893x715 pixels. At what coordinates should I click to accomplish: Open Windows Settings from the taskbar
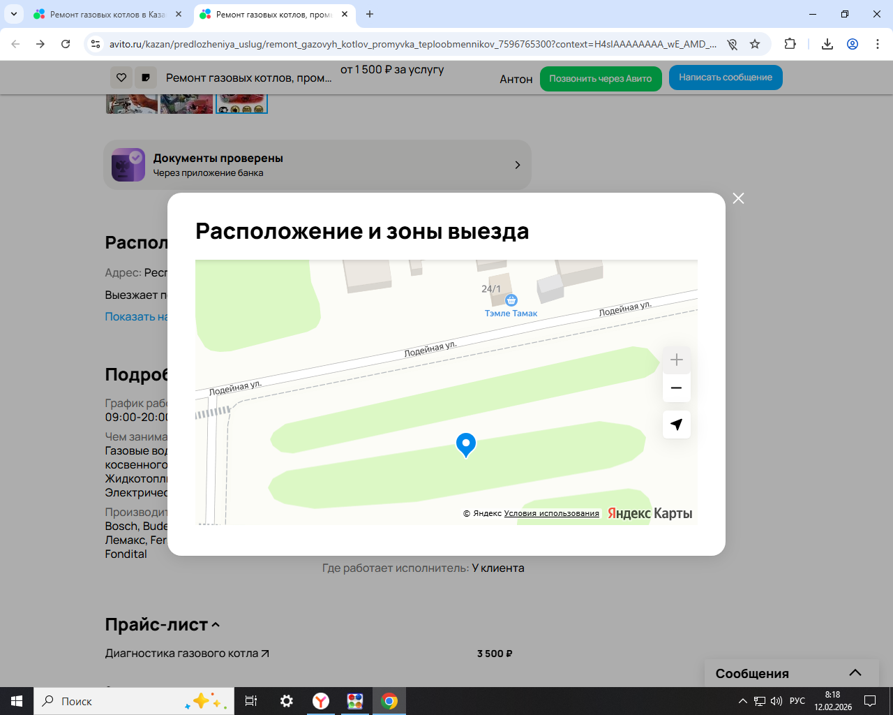[287, 701]
